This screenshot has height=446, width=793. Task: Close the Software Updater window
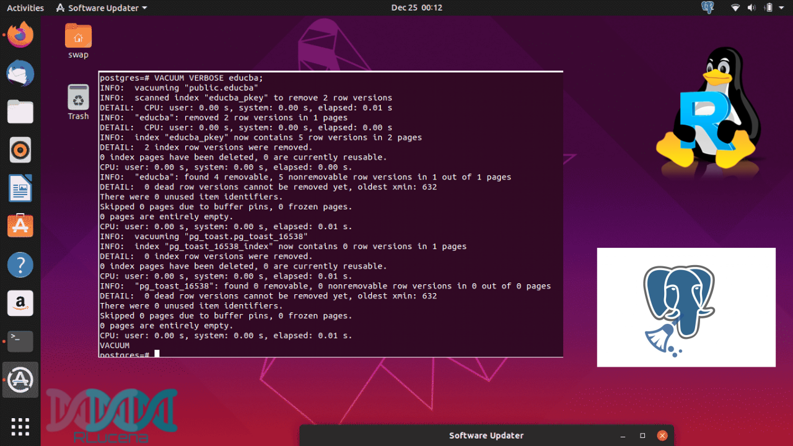pyautogui.click(x=662, y=435)
